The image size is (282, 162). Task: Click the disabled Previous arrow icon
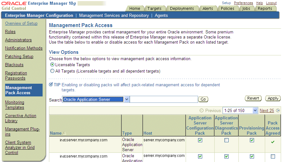(x=202, y=110)
